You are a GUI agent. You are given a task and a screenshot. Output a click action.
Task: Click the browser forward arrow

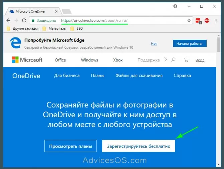click(16, 20)
